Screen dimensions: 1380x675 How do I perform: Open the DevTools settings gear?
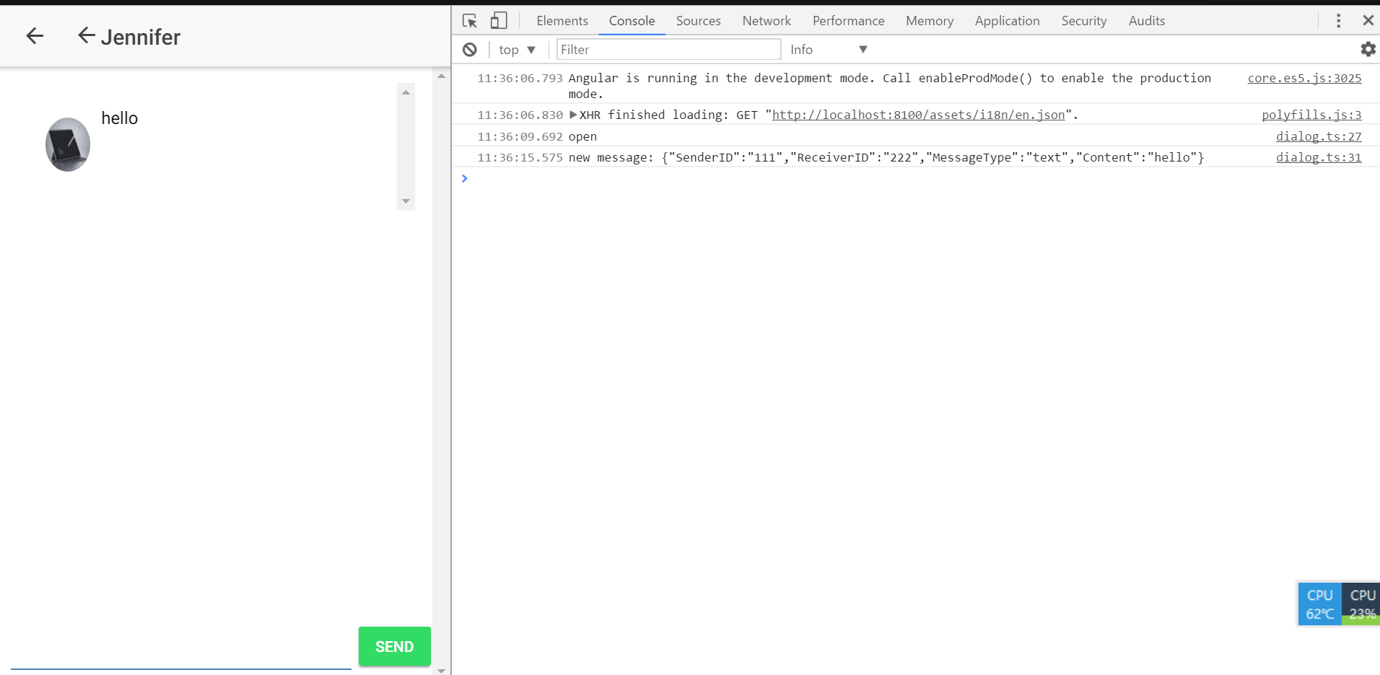click(x=1367, y=49)
